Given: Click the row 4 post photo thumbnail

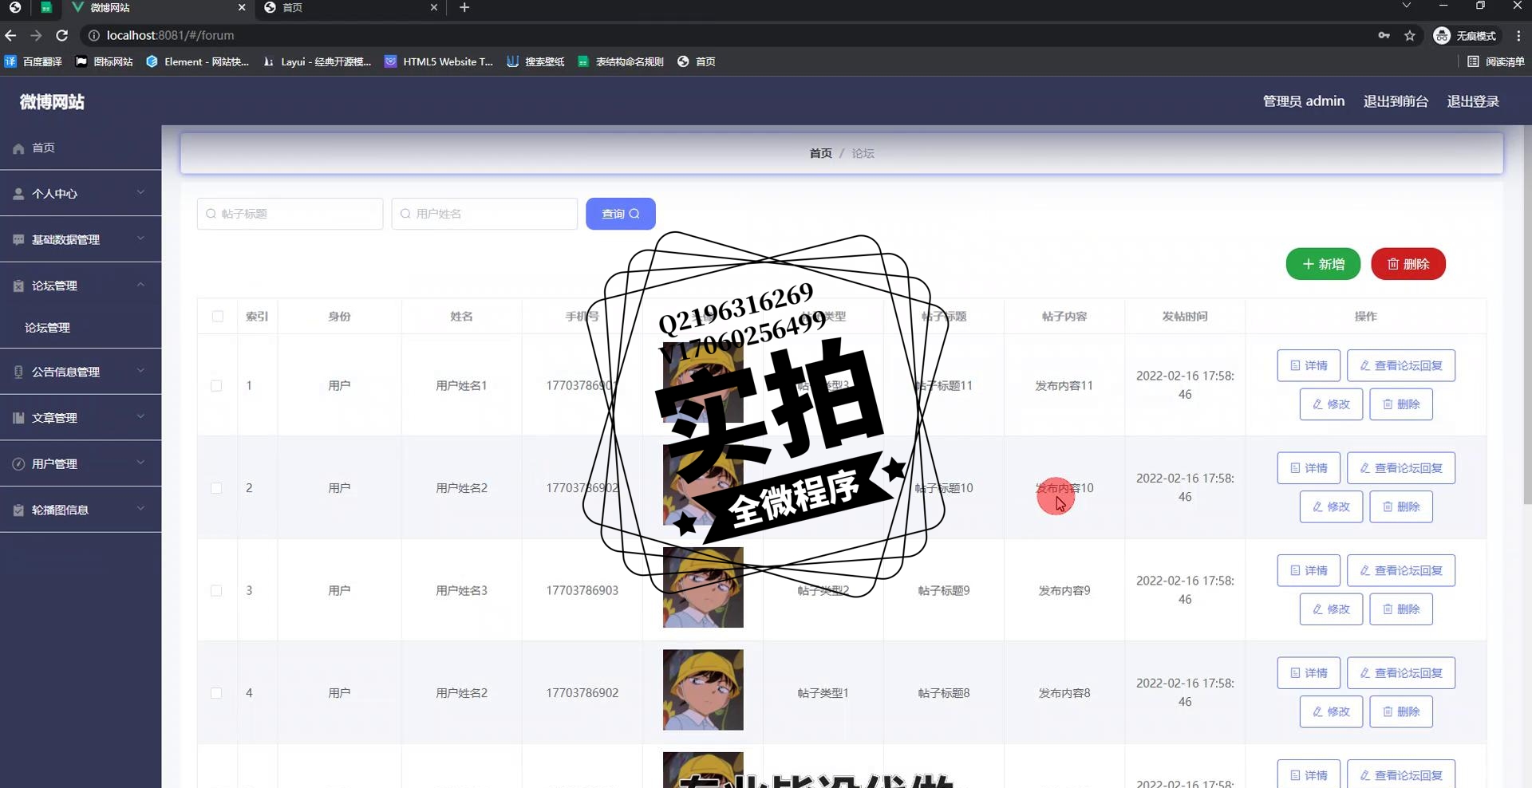Looking at the screenshot, I should 703,690.
